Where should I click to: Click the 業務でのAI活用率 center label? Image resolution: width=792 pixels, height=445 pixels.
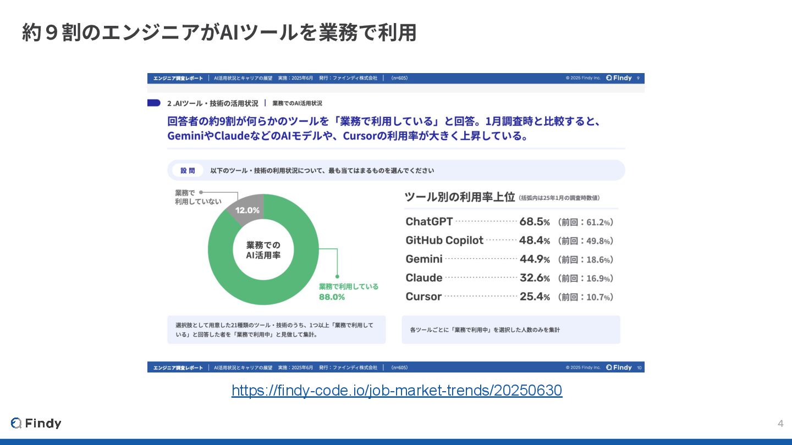(263, 250)
